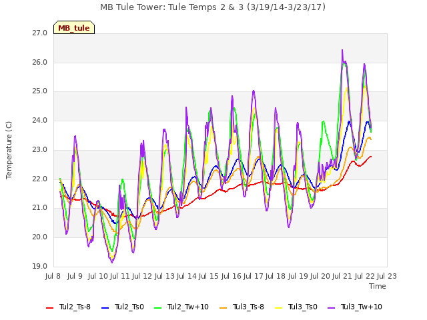Click the MB_tule label box
The height and width of the screenshot is (320, 427).
tap(74, 27)
